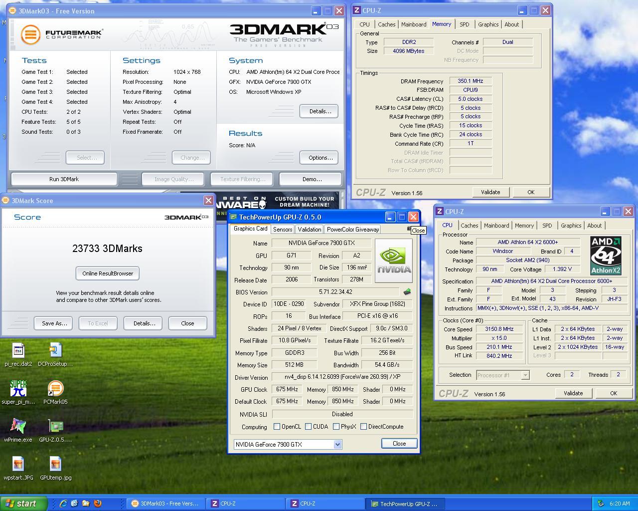Click the System Details button in 3DMark03

(320, 111)
